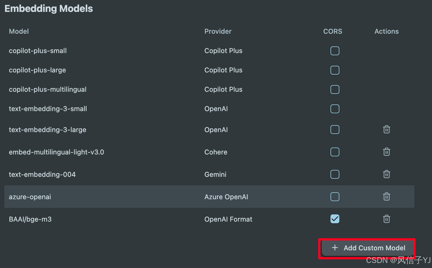Uncheck CORS for BAAI/bge-m3
The height and width of the screenshot is (268, 432).
[335, 219]
